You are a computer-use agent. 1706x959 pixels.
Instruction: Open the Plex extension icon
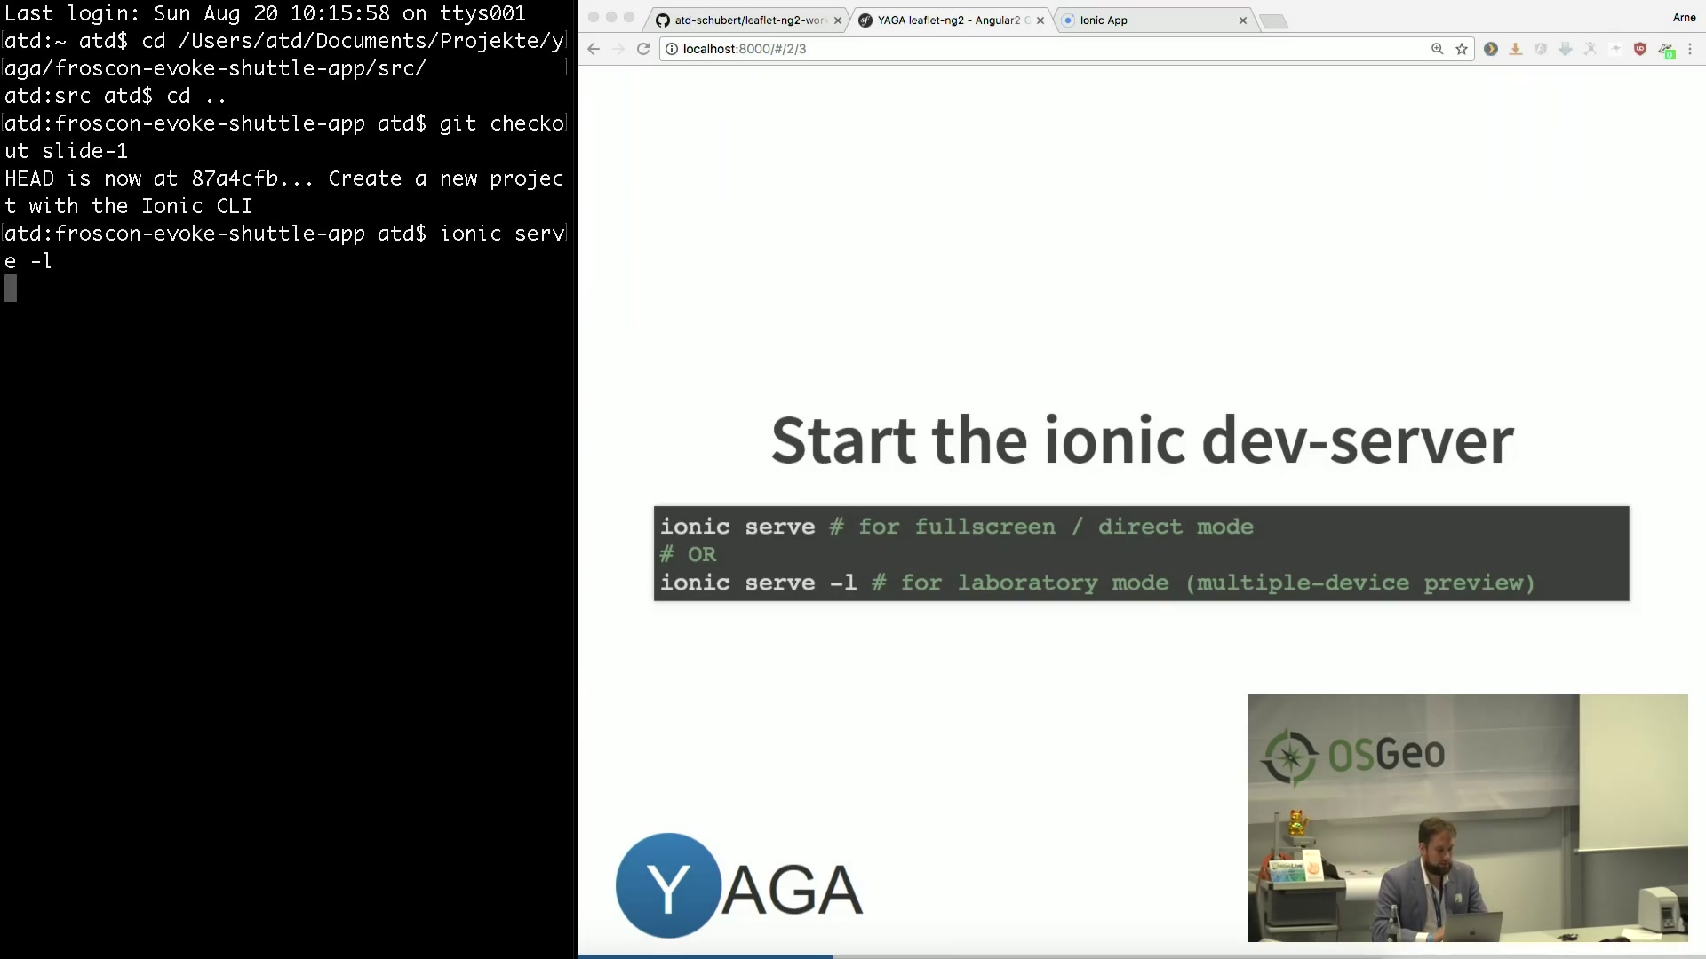[x=1491, y=49]
